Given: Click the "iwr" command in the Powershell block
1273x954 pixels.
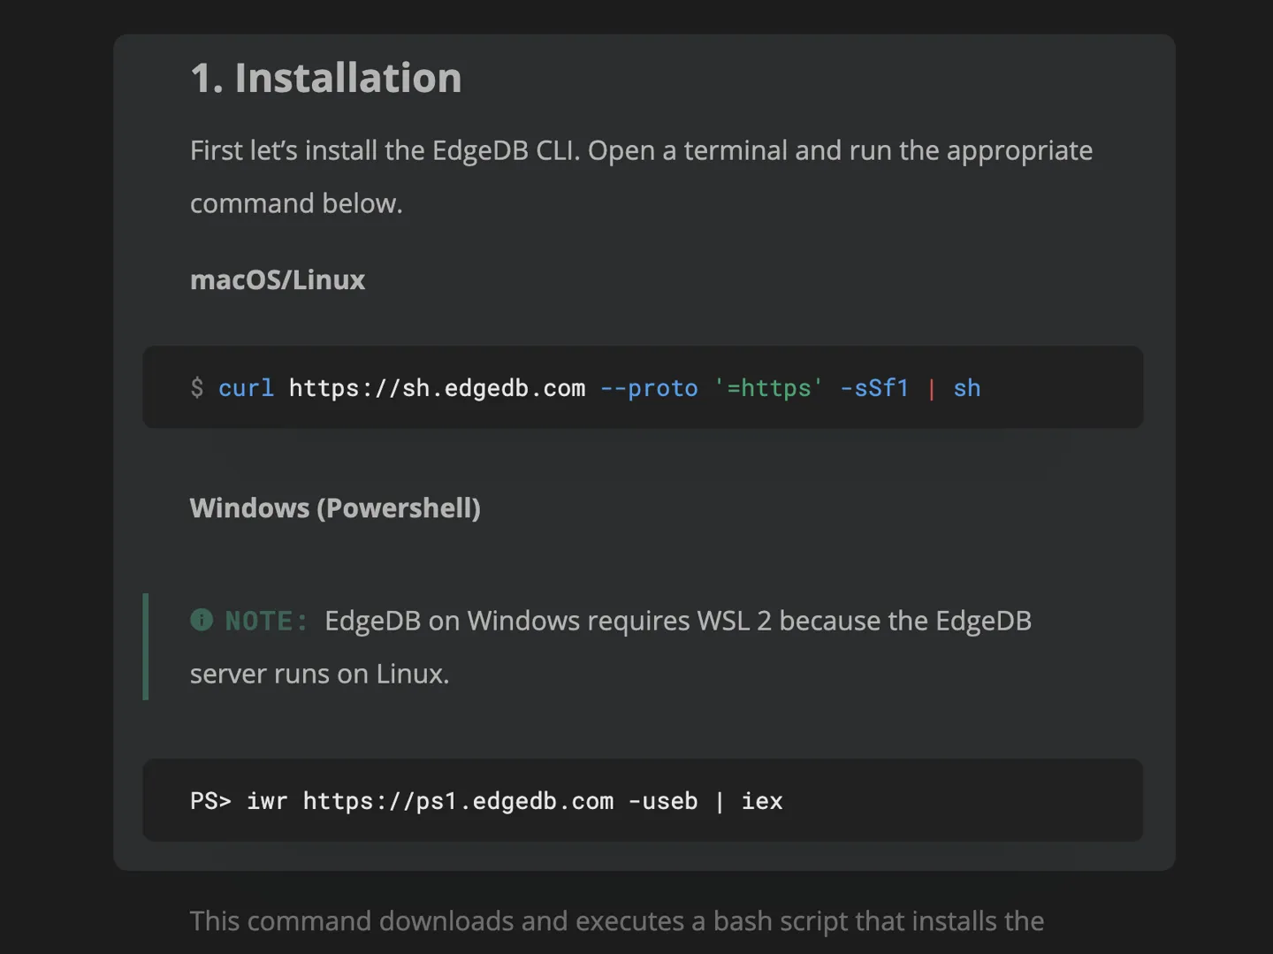Looking at the screenshot, I should pyautogui.click(x=267, y=801).
